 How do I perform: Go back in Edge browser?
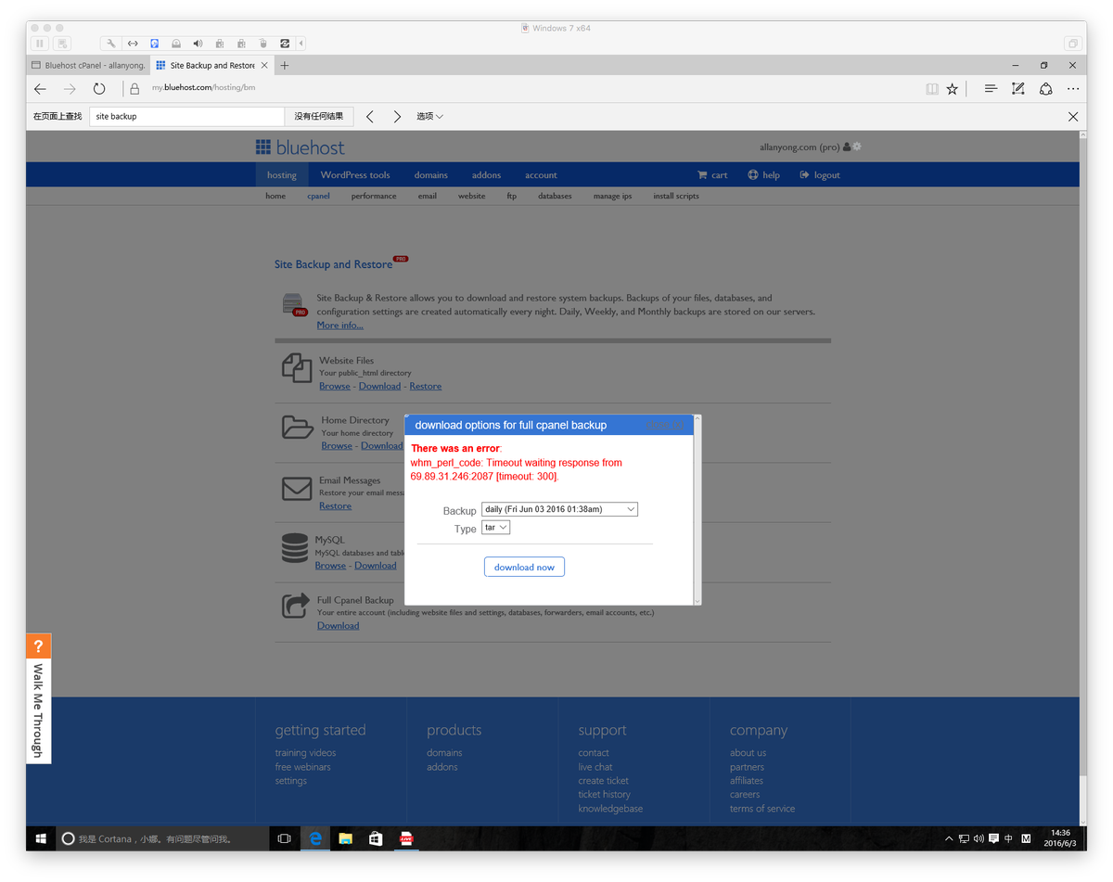[x=40, y=89]
